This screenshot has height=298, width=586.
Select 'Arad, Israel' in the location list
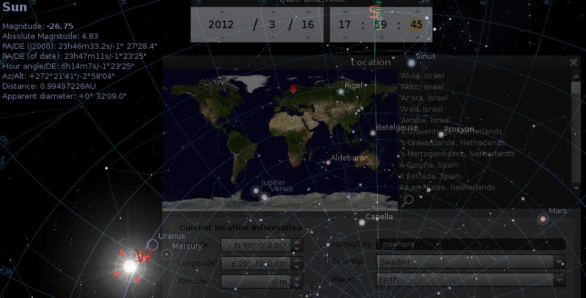click(421, 109)
